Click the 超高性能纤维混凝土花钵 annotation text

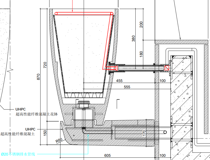pyautogui.click(x=37, y=114)
